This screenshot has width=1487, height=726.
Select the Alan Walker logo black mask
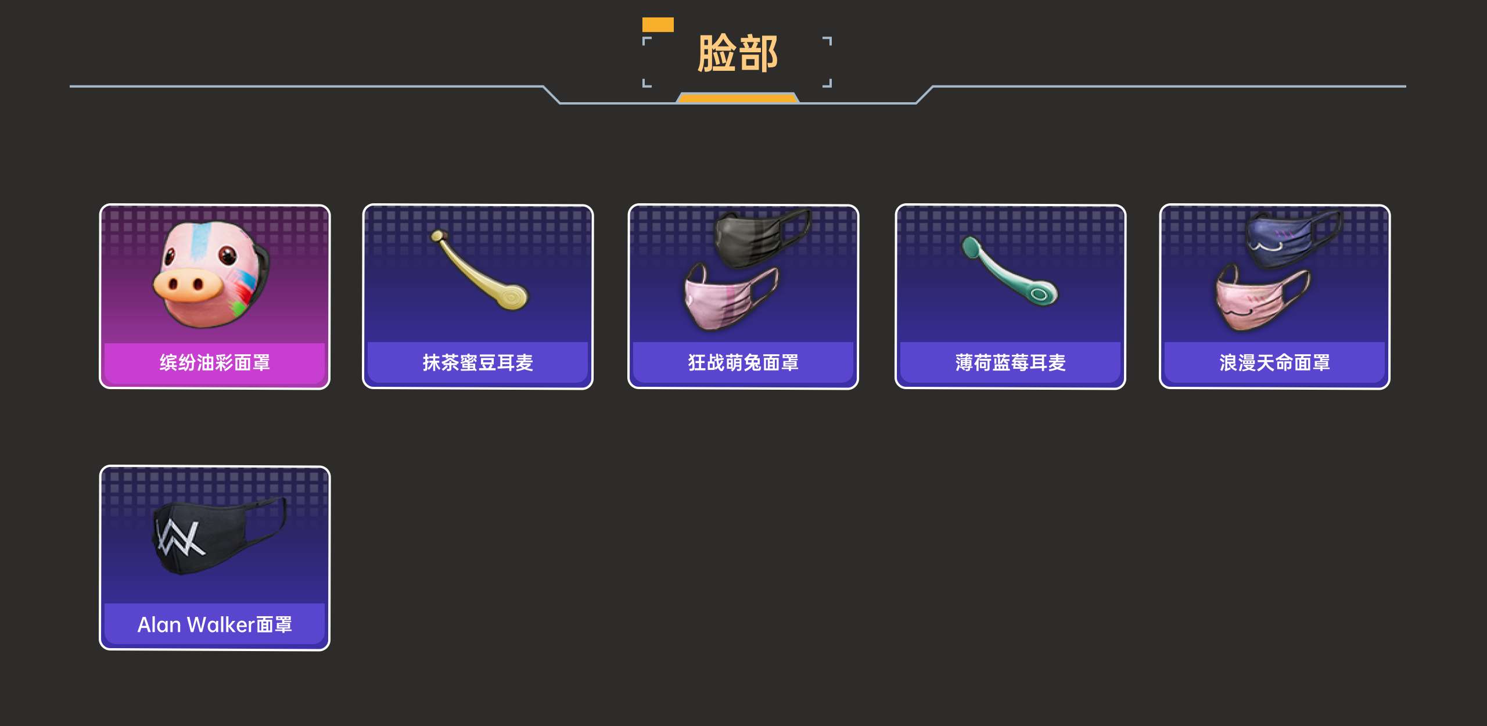pos(220,535)
